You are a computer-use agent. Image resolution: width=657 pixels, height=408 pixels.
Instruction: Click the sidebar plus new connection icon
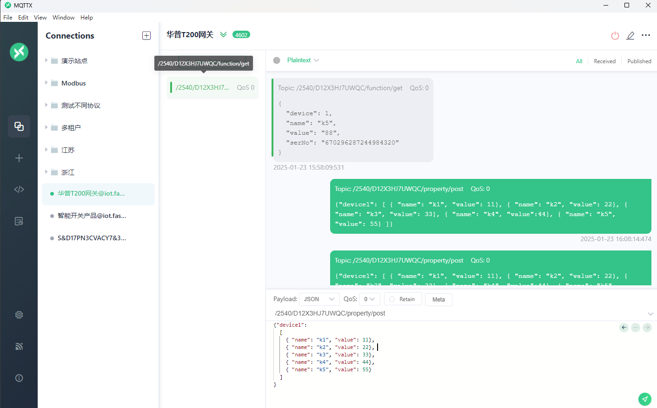coord(19,158)
